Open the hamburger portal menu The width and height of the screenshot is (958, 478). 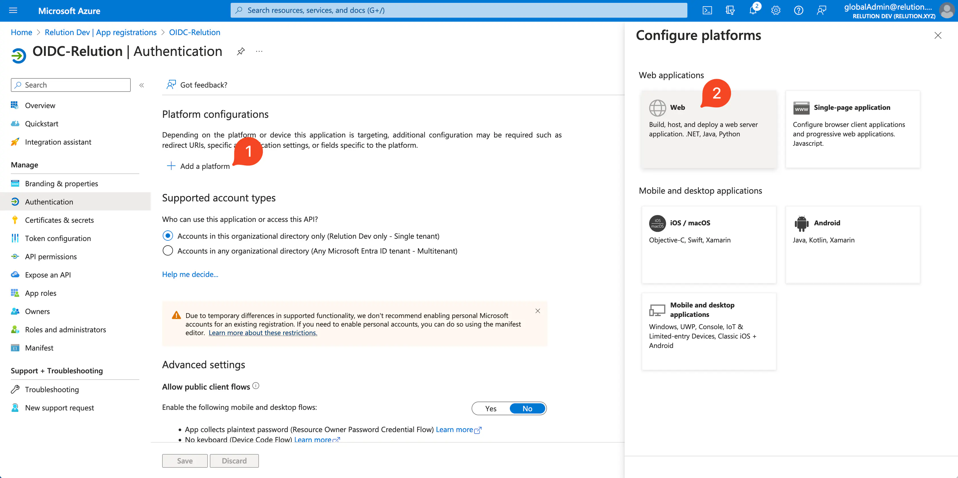point(13,10)
